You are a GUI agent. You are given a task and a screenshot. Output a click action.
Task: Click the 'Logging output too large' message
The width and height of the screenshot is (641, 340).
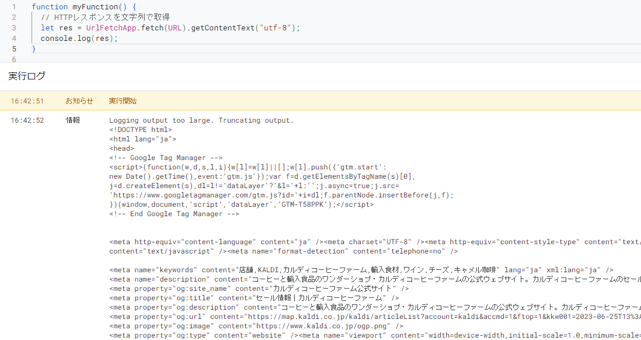pyautogui.click(x=201, y=120)
